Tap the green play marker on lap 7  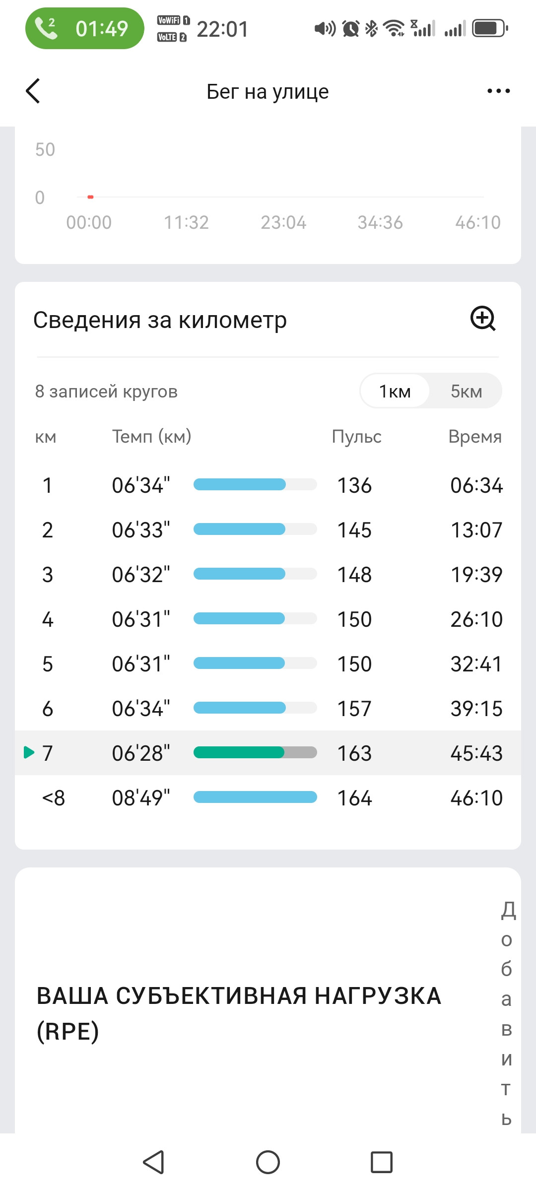tap(29, 752)
